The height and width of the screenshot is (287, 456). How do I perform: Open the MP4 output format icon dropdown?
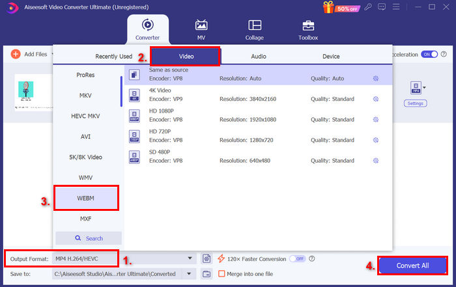pyautogui.click(x=418, y=88)
